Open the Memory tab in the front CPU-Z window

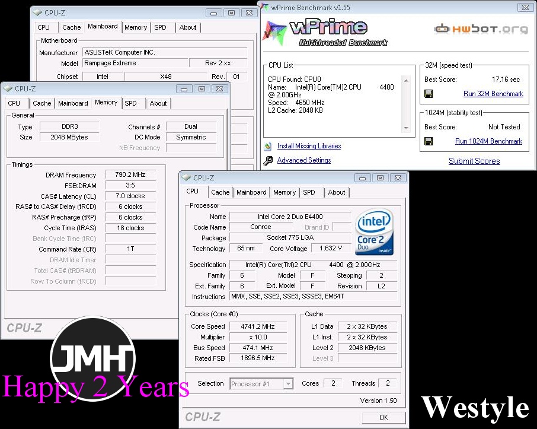coord(285,192)
